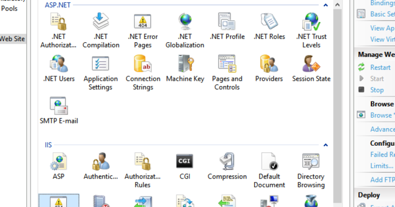Screen dimensions: 395x207
Task: Select .NET Error Pages icon
Action: 143,30
